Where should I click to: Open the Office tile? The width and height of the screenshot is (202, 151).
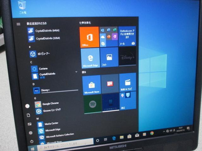click(x=89, y=37)
